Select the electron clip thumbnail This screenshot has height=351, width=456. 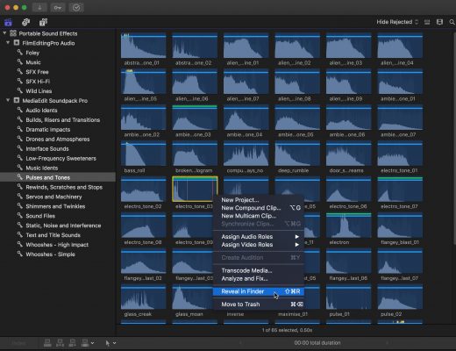click(x=349, y=226)
